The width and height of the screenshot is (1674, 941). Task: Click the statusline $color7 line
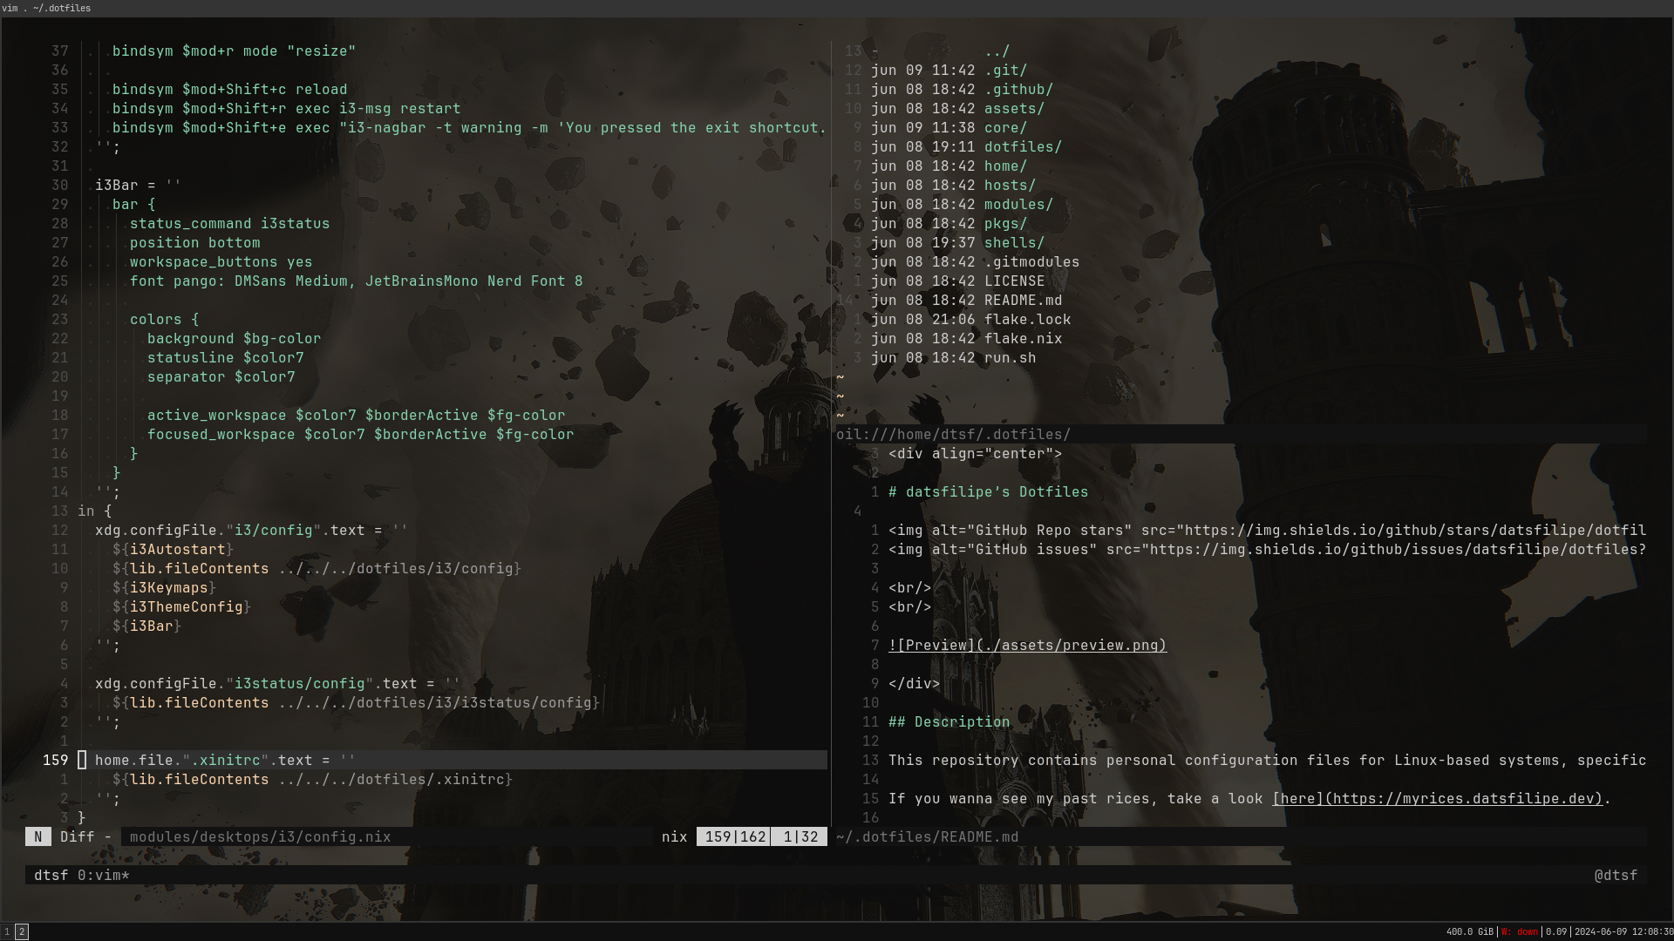(225, 358)
